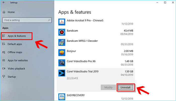Select the Corel VideoStudio Pro X6 entry
This screenshot has width=176, height=101.
point(81,61)
